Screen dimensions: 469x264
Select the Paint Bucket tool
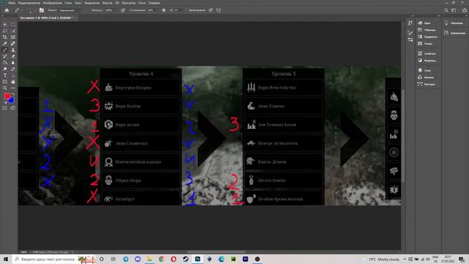tap(5, 62)
